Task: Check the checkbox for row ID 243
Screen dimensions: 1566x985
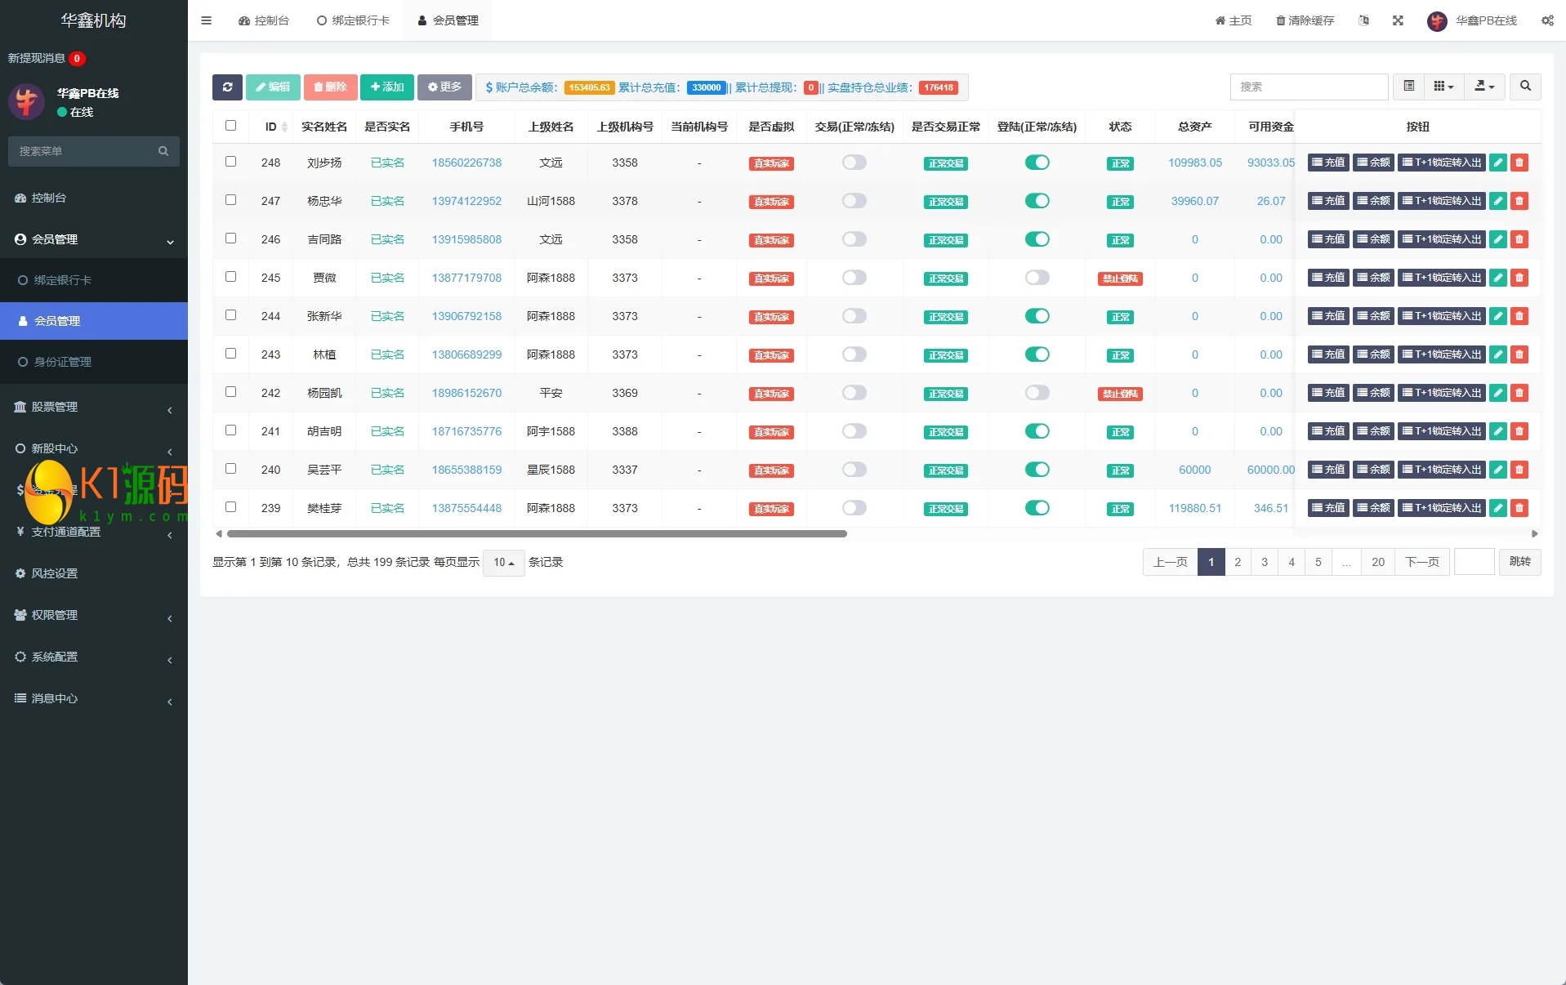Action: coord(230,354)
